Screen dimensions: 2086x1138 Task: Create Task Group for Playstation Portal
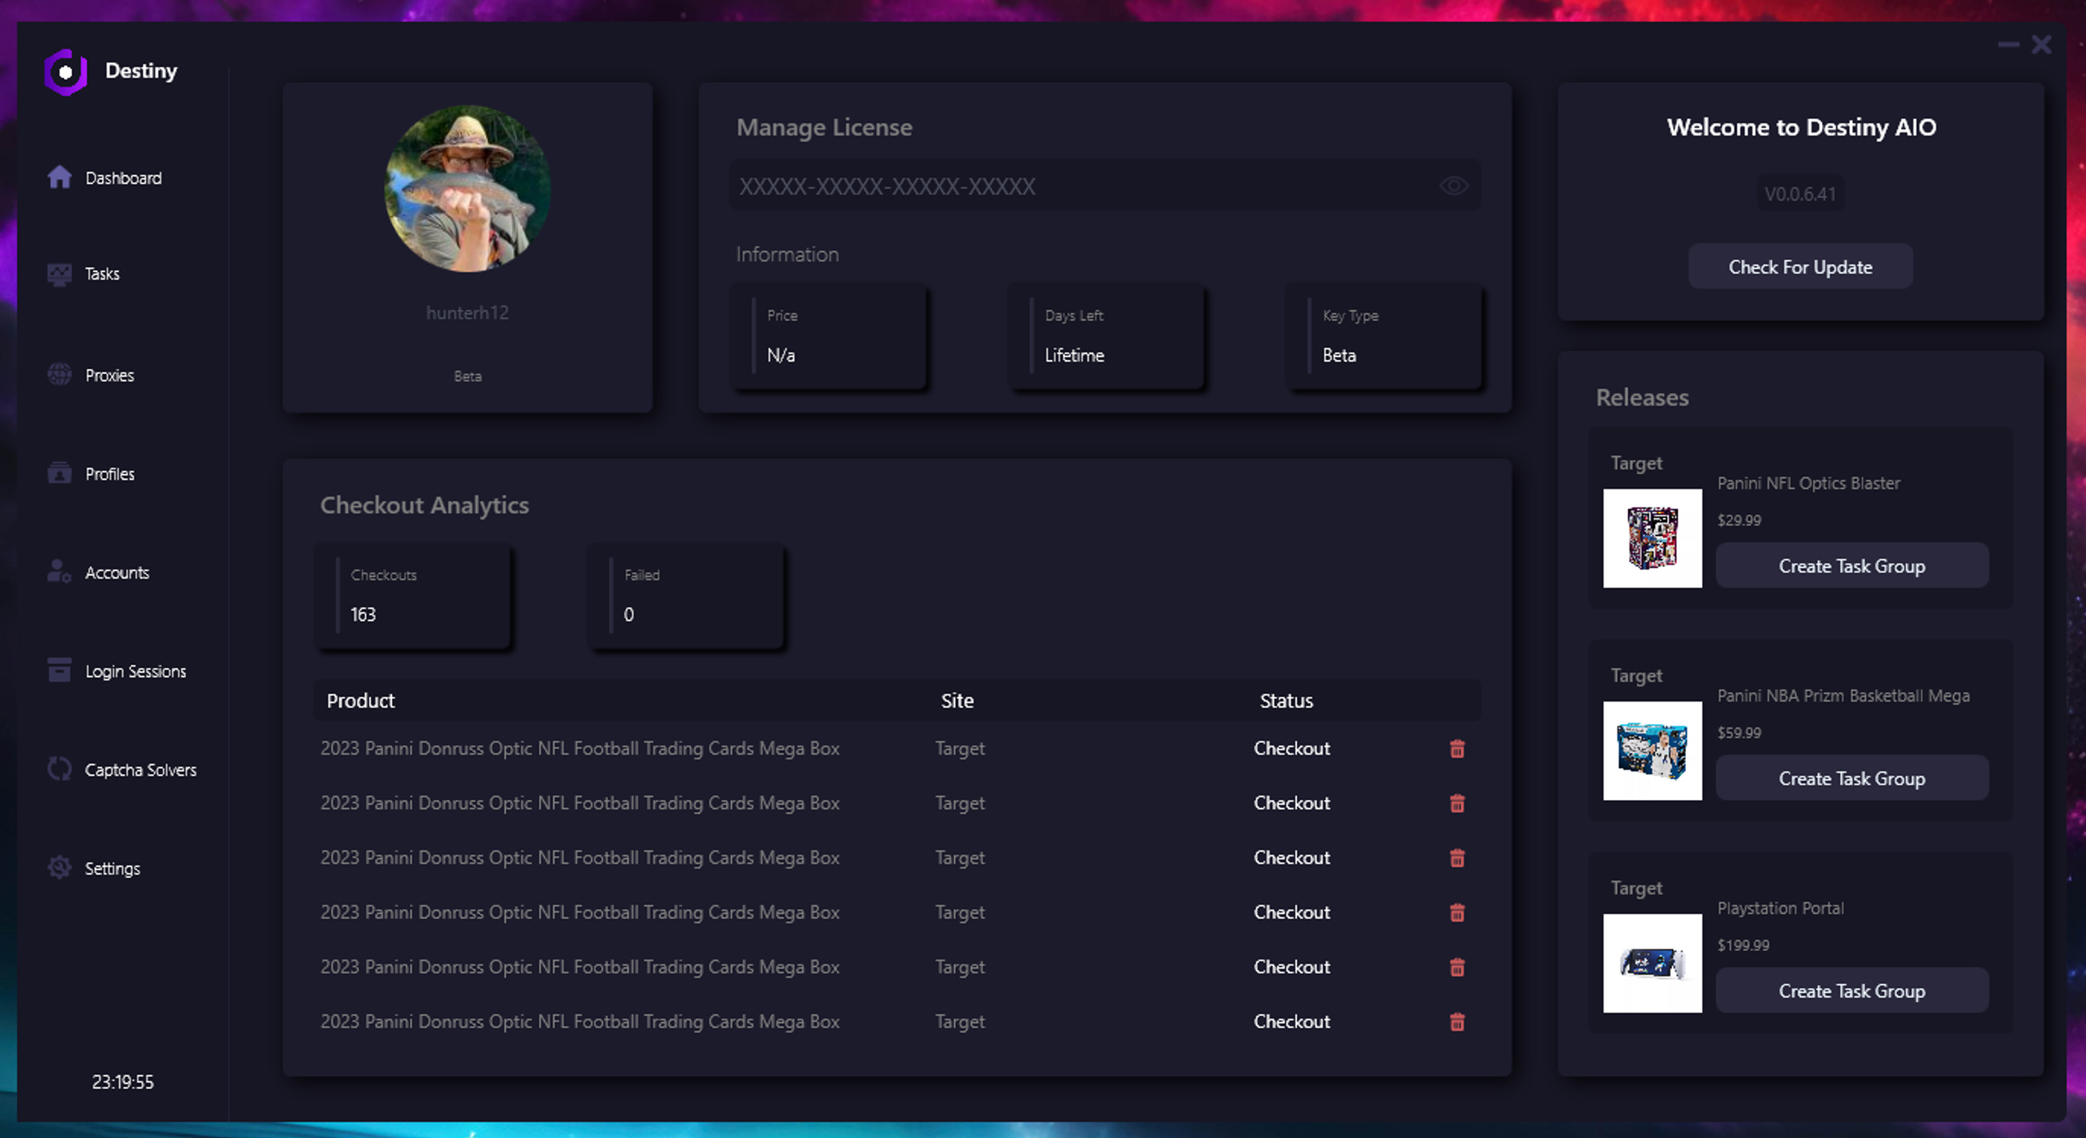pyautogui.click(x=1851, y=991)
